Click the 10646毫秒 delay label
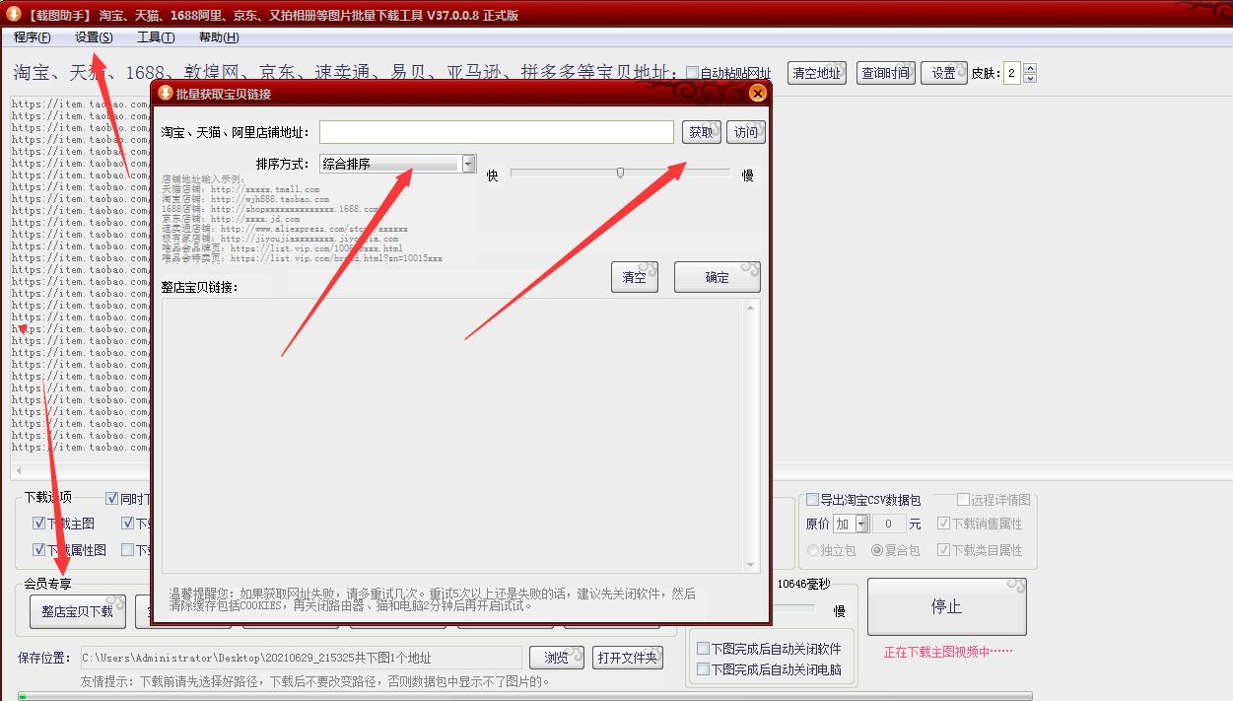Viewport: 1233px width, 701px height. [x=804, y=585]
